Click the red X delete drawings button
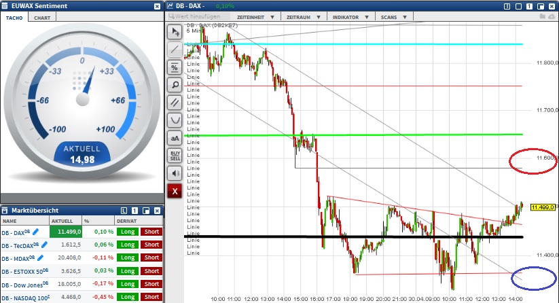This screenshot has width=559, height=303. click(x=175, y=191)
